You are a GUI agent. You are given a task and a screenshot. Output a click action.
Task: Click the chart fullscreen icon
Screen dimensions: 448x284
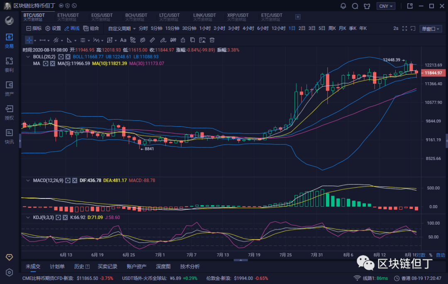point(405,28)
